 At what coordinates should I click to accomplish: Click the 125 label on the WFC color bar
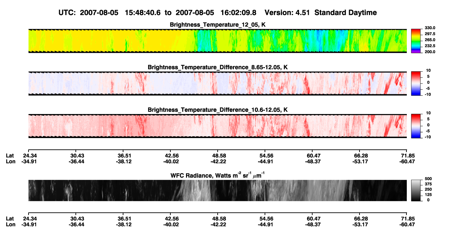click(428, 194)
